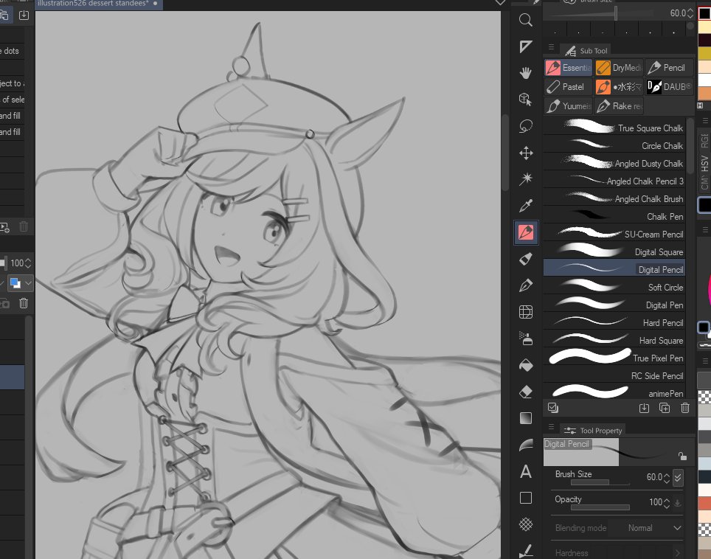Select the Circle Chalk brush
Screen dimensions: 711x559
[x=614, y=145]
